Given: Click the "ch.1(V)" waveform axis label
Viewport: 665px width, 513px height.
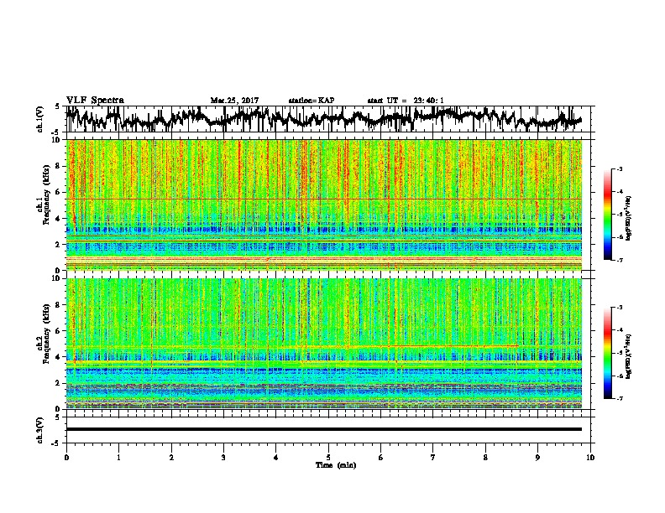Looking at the screenshot, I should (40, 119).
